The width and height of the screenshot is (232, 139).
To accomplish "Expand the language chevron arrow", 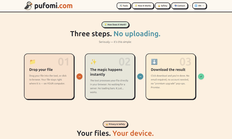I will tap(203, 6).
